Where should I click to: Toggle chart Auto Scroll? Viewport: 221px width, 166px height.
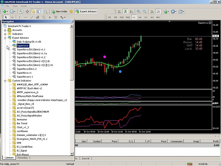tap(152, 11)
